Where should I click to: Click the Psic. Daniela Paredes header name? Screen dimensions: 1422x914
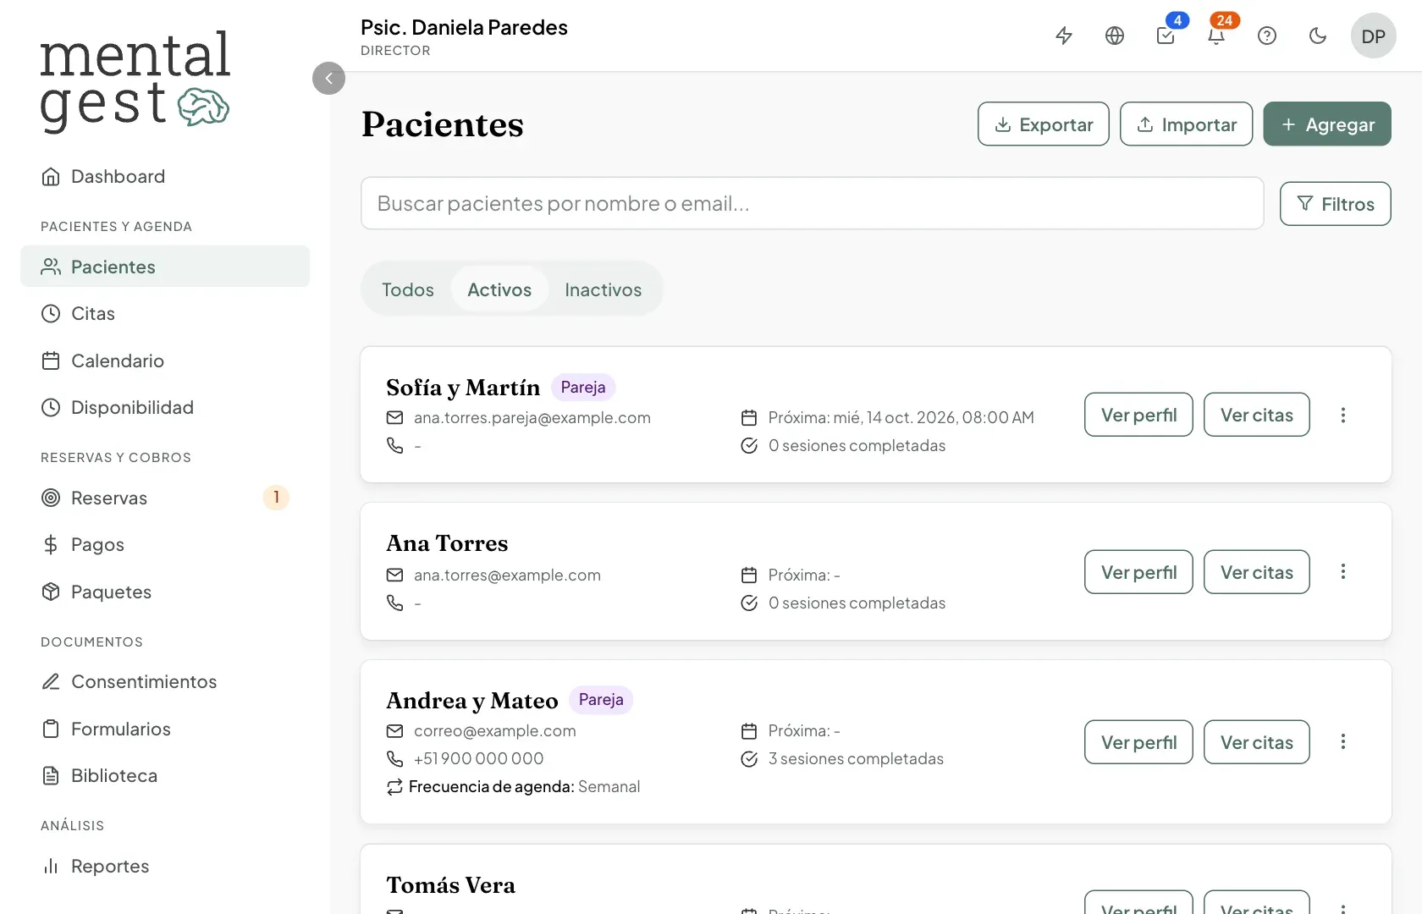pos(464,27)
